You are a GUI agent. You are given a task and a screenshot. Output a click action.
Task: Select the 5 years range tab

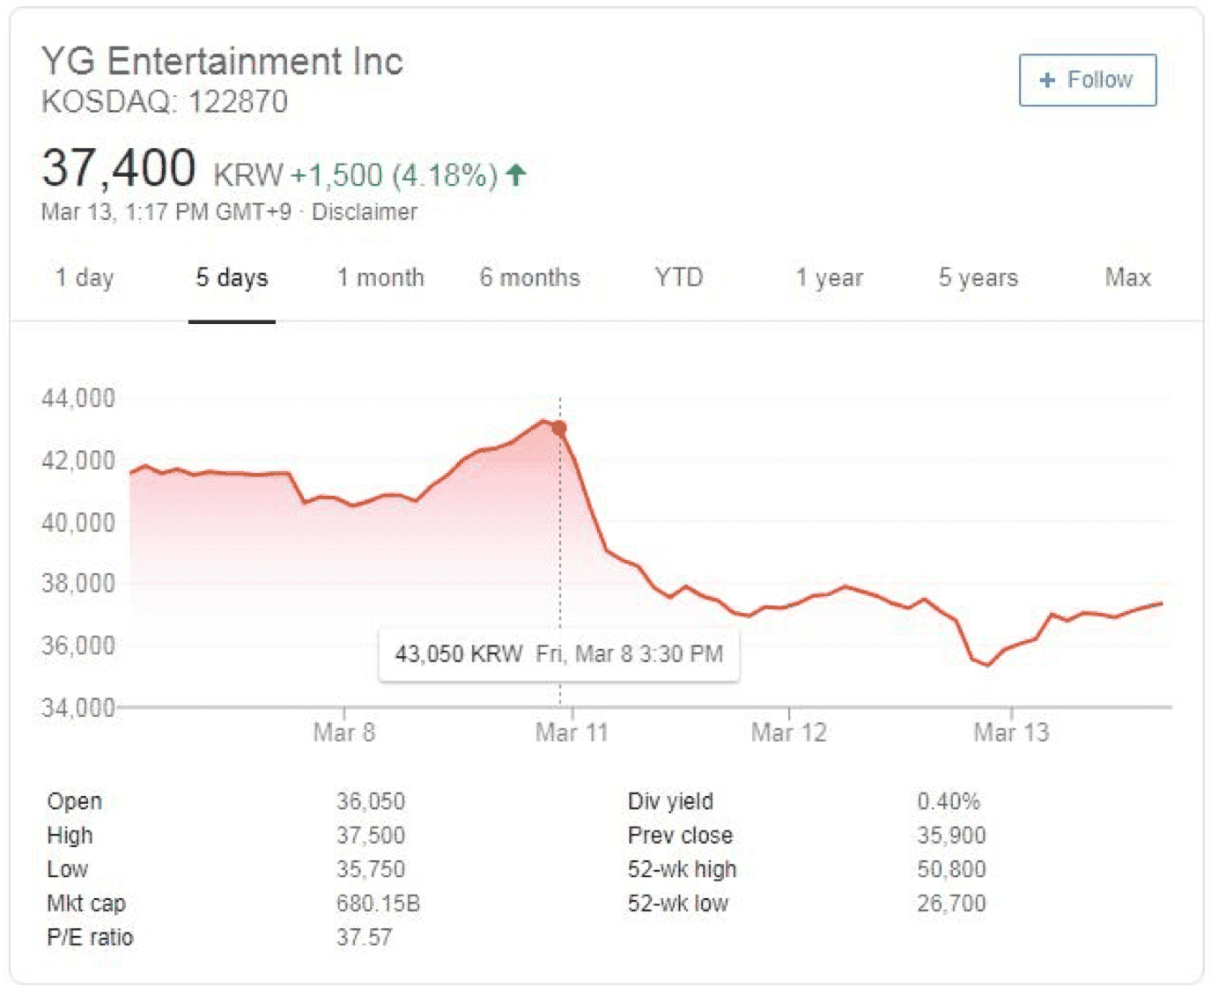pyautogui.click(x=978, y=277)
